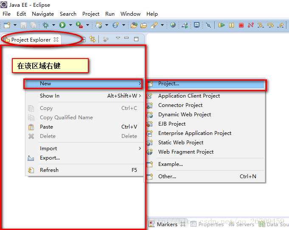The image size is (289, 230).
Task: Click the Step Into icon
Action: [x=261, y=25]
